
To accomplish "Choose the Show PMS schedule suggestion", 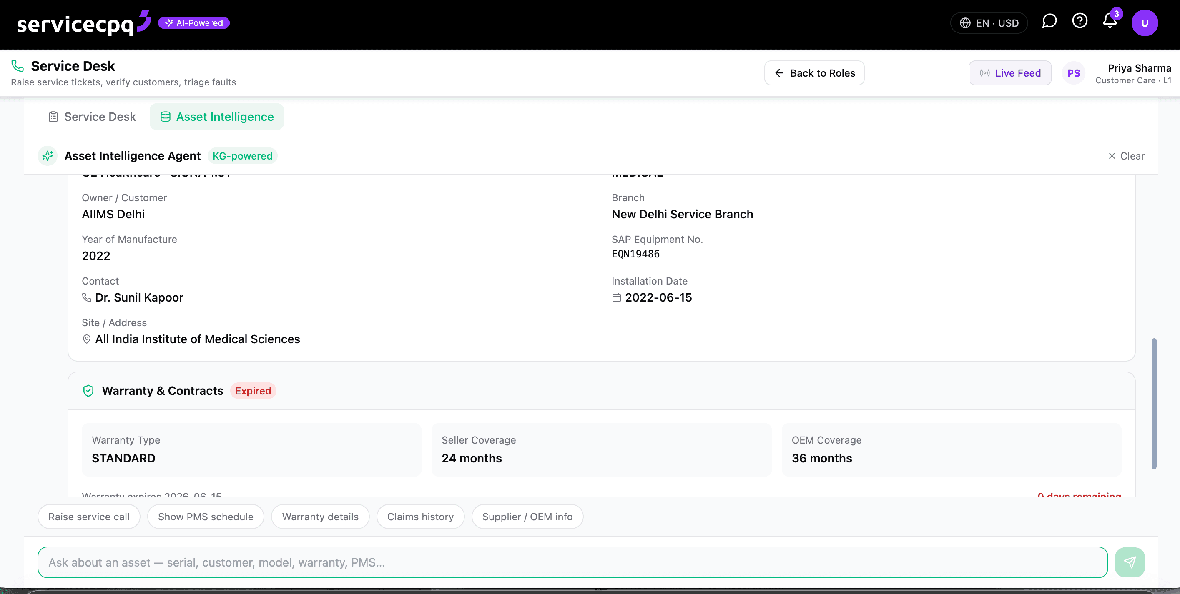I will tap(206, 517).
